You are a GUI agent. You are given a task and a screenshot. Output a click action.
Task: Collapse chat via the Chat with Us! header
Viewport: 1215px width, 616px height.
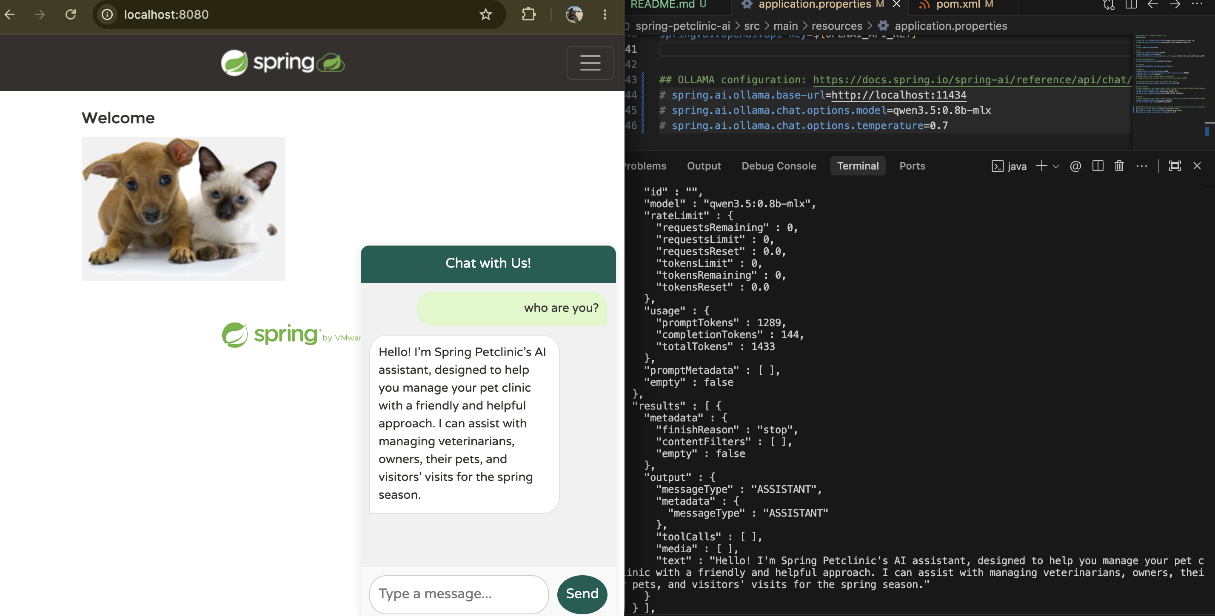[488, 263]
